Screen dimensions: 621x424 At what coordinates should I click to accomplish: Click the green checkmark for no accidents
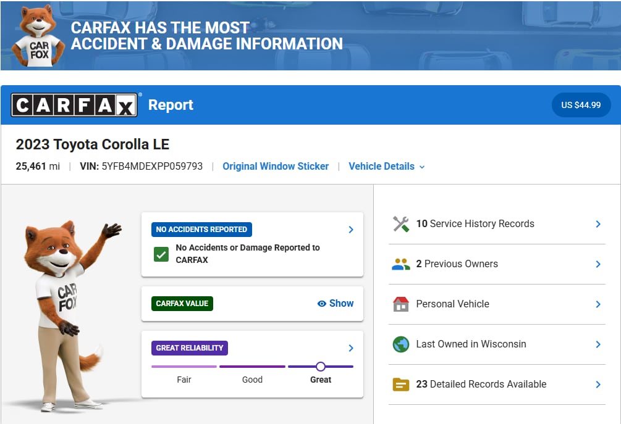(x=161, y=254)
